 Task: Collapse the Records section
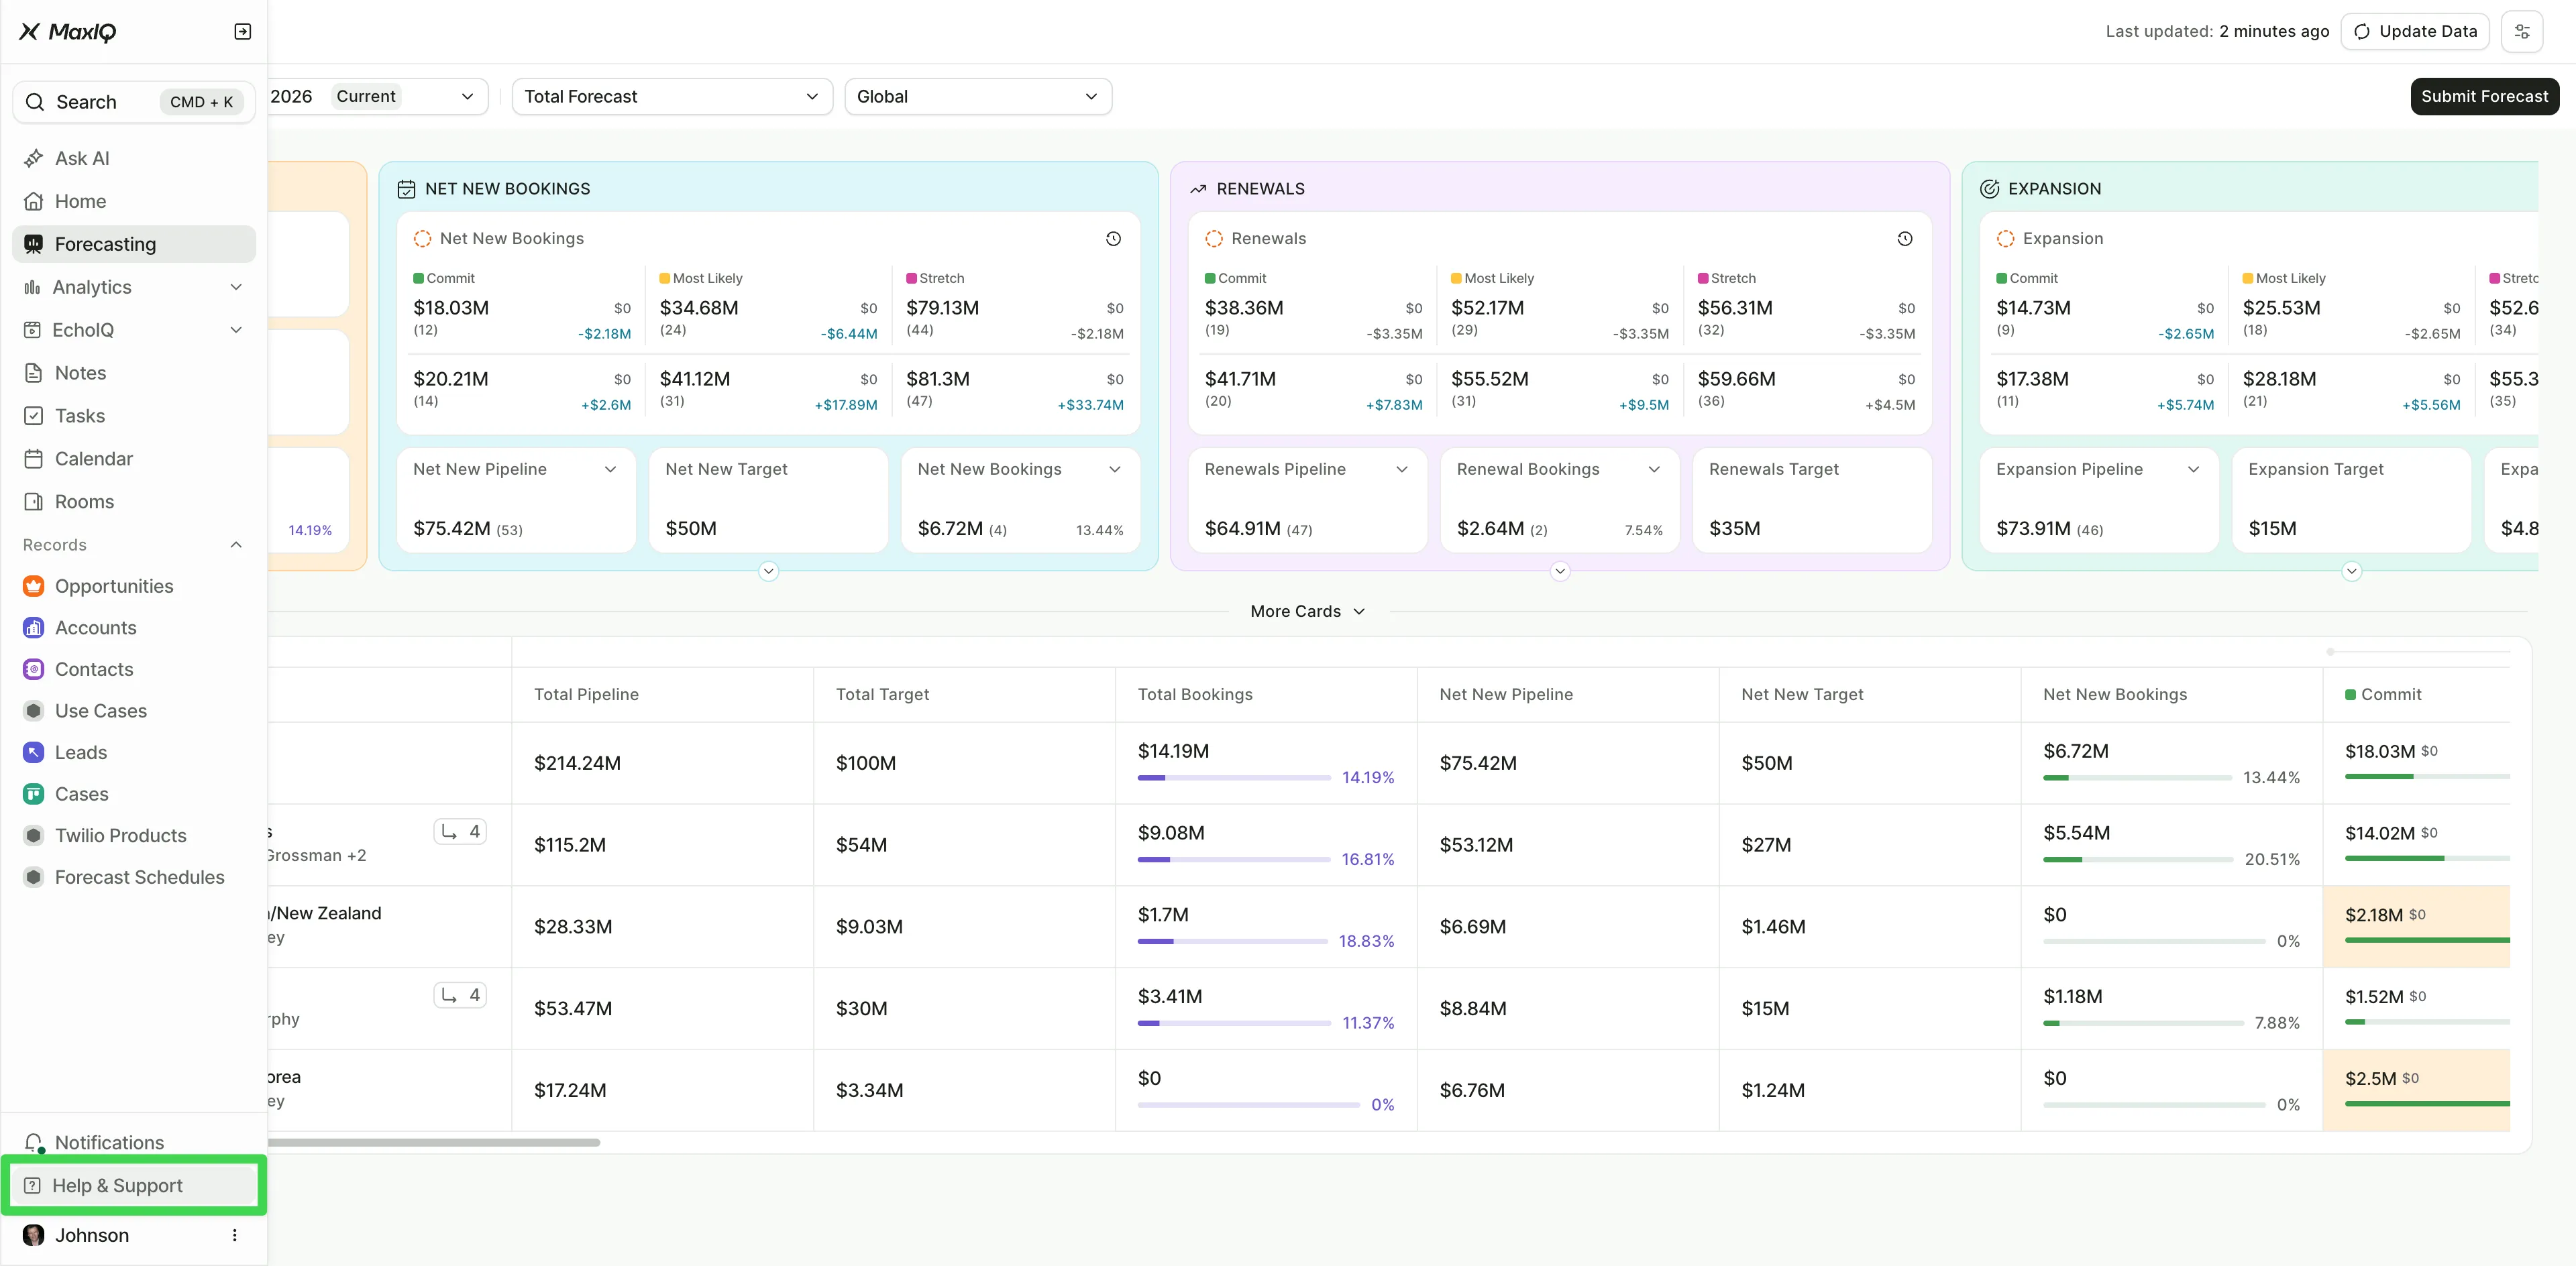click(x=236, y=544)
